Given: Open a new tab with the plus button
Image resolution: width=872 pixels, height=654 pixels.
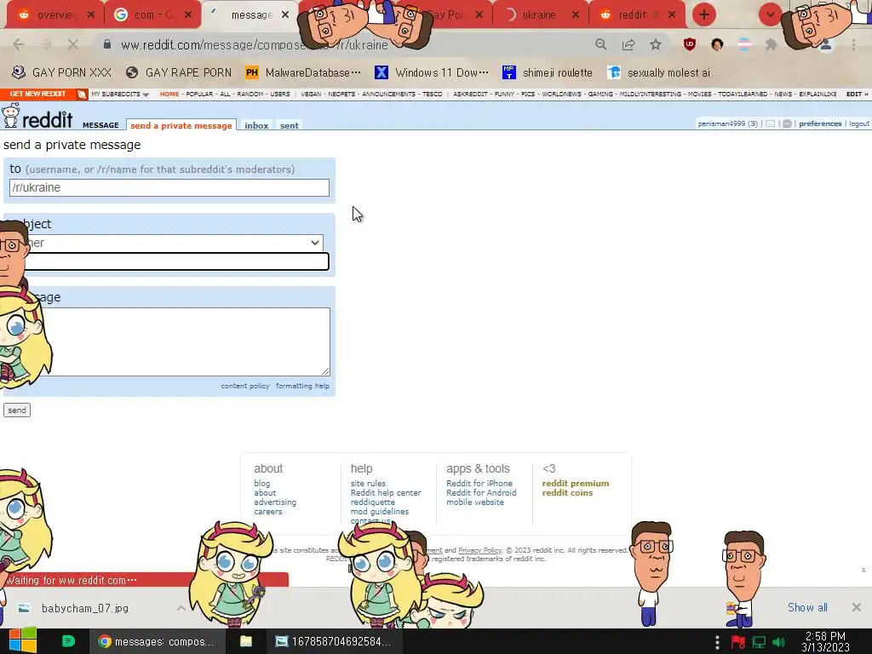Looking at the screenshot, I should 704,15.
